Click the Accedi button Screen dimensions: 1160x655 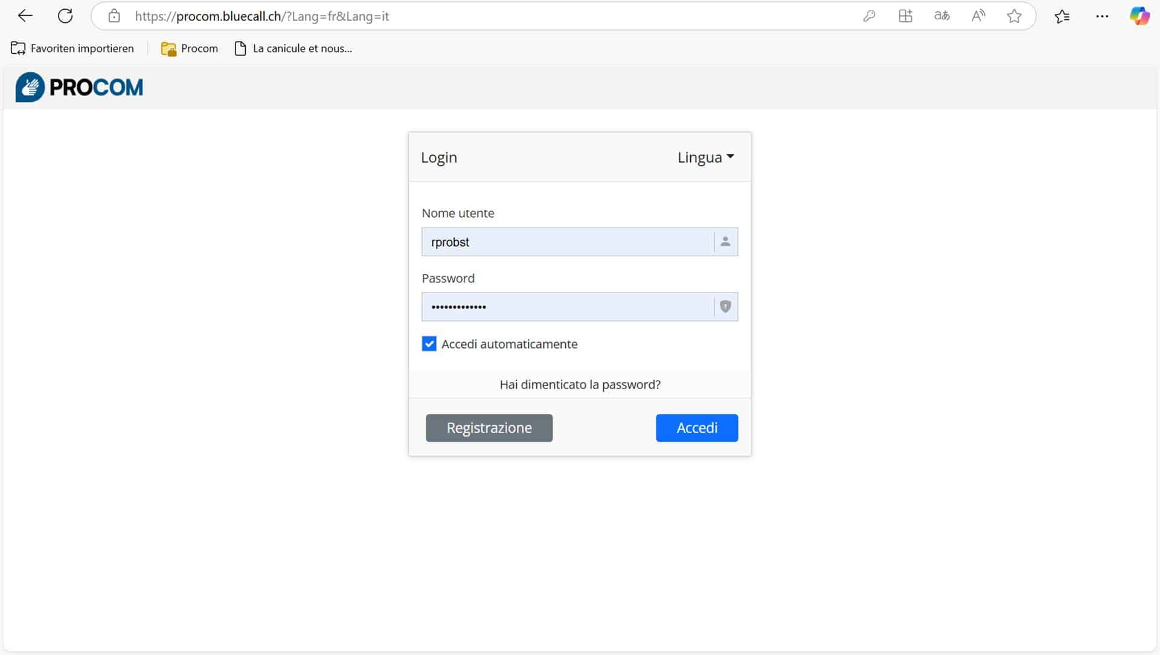696,428
